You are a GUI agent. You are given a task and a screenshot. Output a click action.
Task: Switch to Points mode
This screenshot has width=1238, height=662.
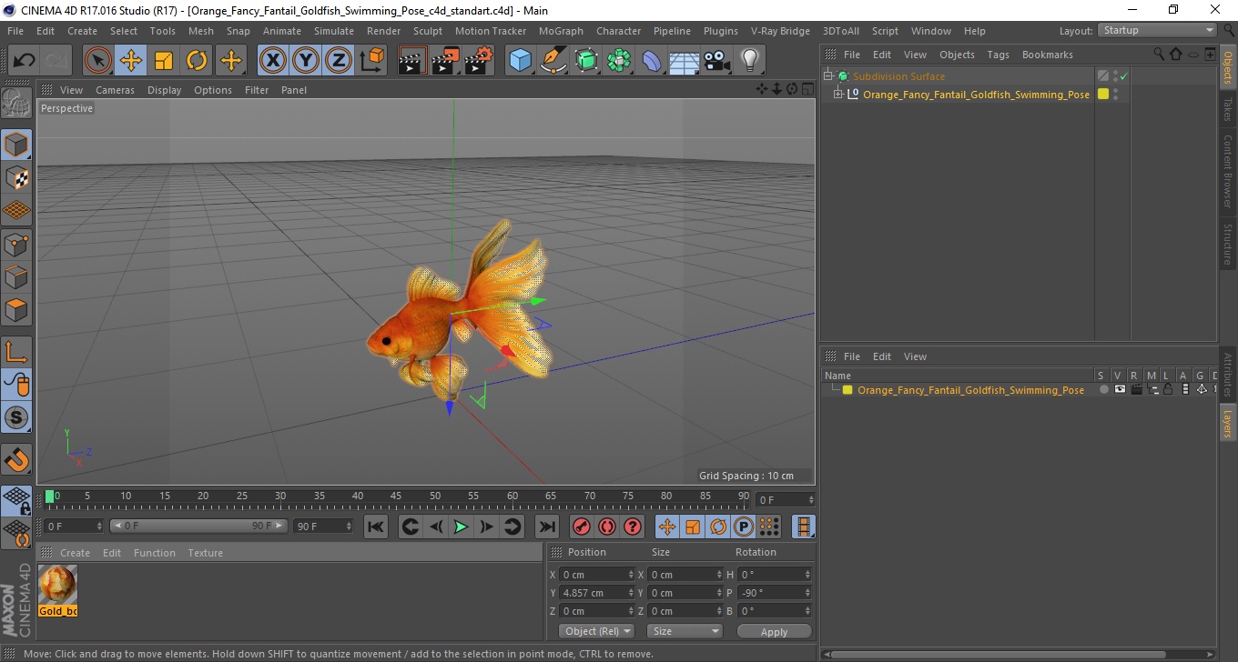(16, 244)
